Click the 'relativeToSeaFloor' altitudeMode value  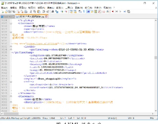click(68, 73)
